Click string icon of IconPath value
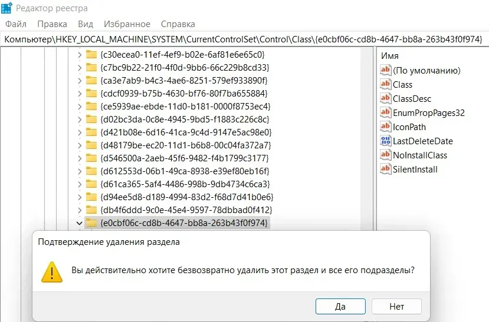 tap(385, 127)
